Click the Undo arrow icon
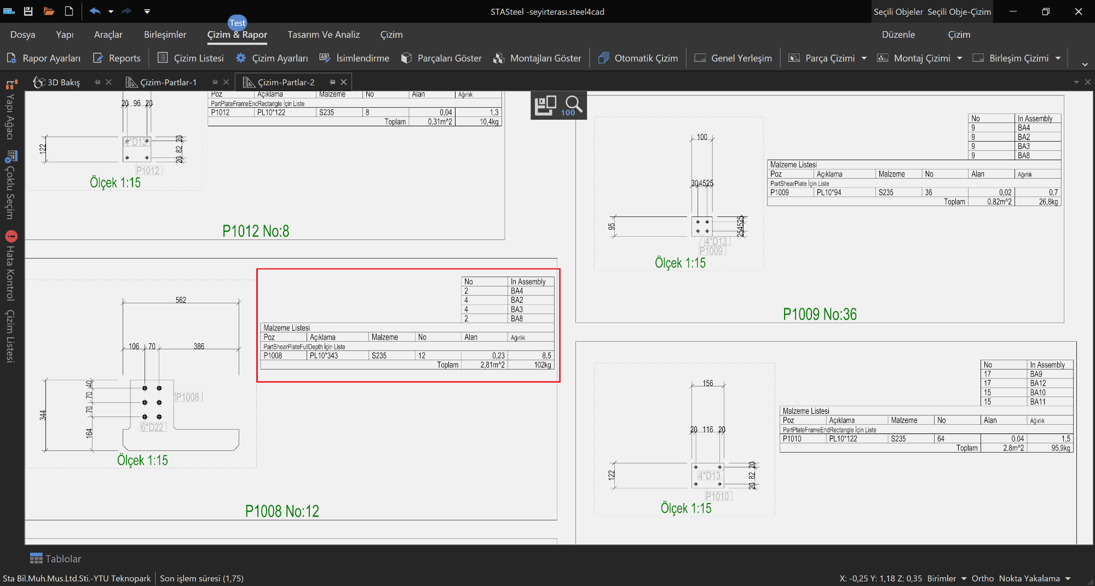1095x586 pixels. [95, 11]
